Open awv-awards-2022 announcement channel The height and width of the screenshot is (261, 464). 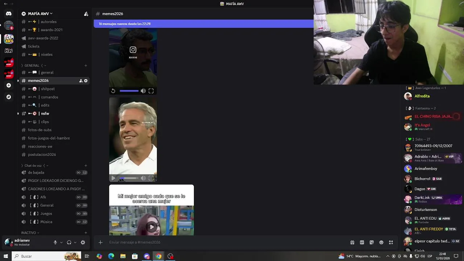click(54, 38)
